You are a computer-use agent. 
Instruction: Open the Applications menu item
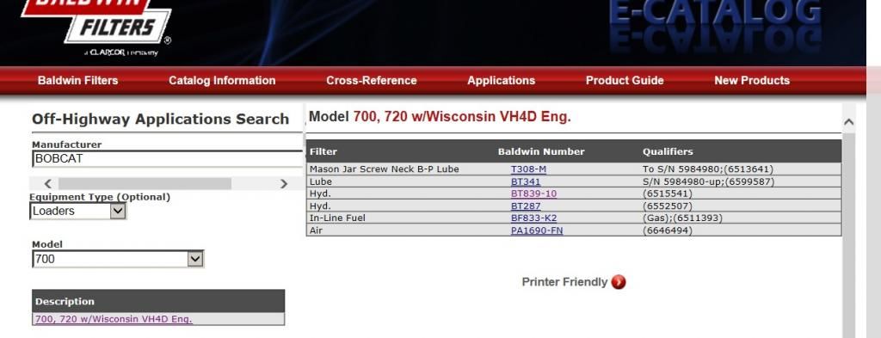(x=502, y=80)
